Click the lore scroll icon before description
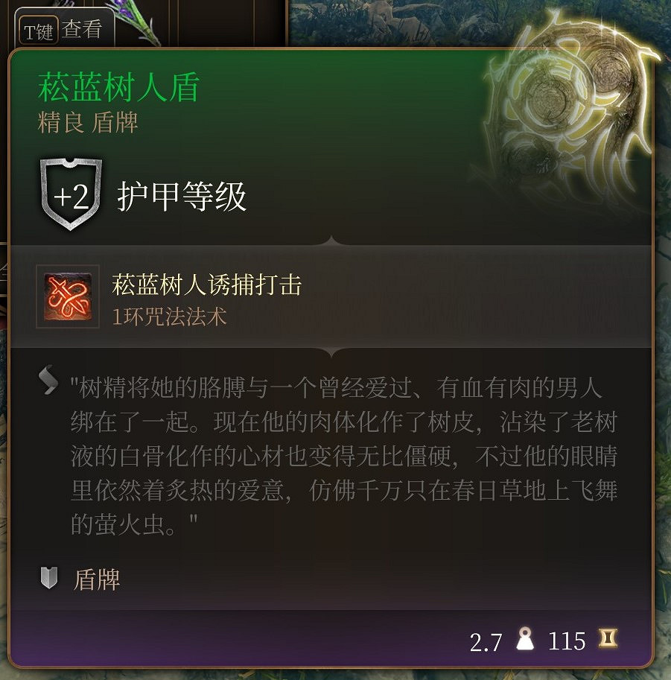The width and height of the screenshot is (671, 680). (x=48, y=380)
